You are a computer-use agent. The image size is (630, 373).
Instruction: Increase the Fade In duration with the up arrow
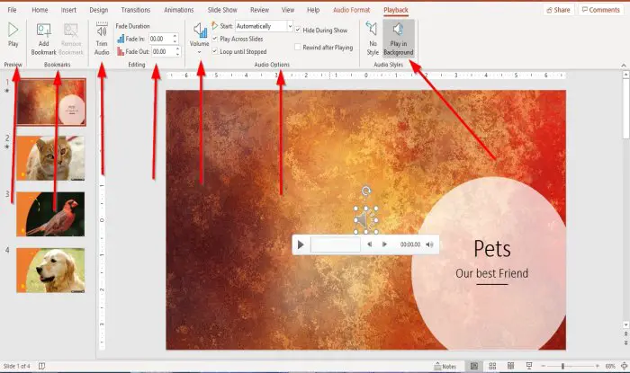pos(175,37)
